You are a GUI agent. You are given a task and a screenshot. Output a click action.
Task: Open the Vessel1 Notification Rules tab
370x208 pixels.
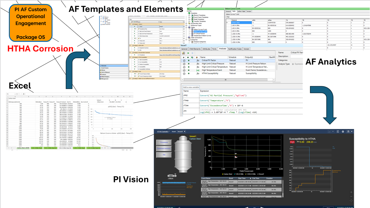[235, 49]
